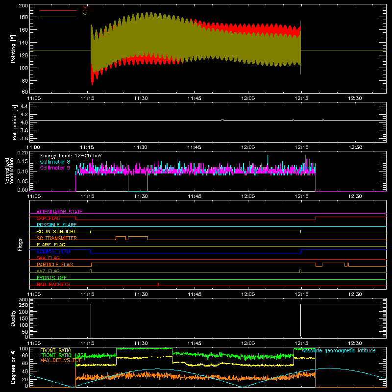Click the magenta Collimator 9 legend entry
Screen dimensions: 392x392
coord(55,168)
